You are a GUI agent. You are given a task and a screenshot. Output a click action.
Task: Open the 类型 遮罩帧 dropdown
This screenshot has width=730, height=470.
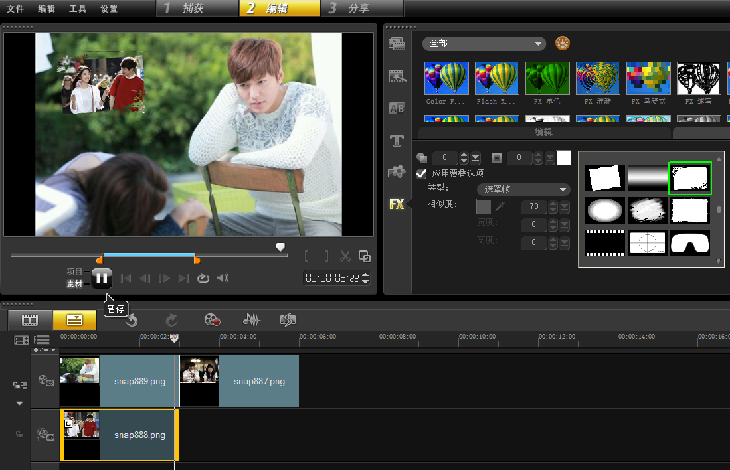pos(523,189)
